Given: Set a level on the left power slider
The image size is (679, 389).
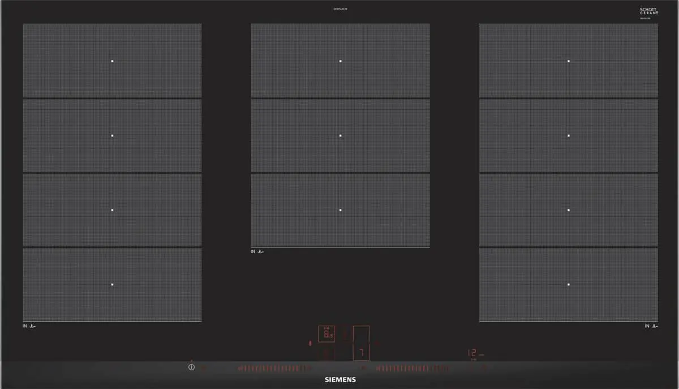Looking at the screenshot, I should click(274, 368).
